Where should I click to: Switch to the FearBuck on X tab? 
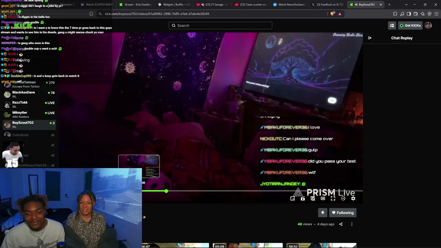click(x=328, y=4)
